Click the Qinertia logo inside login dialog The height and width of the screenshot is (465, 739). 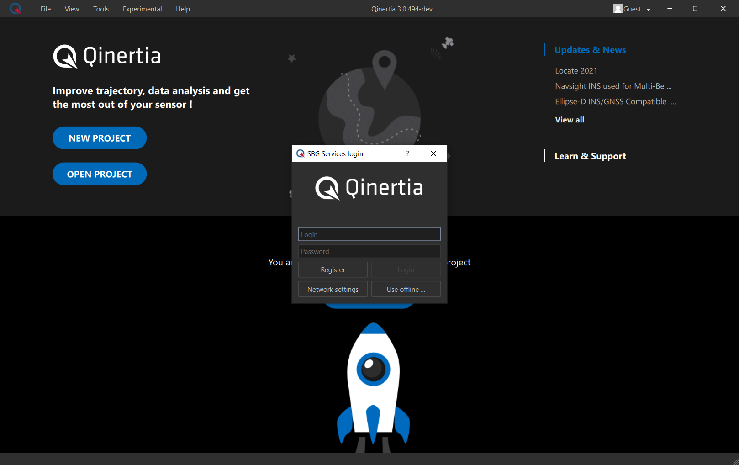coord(369,188)
